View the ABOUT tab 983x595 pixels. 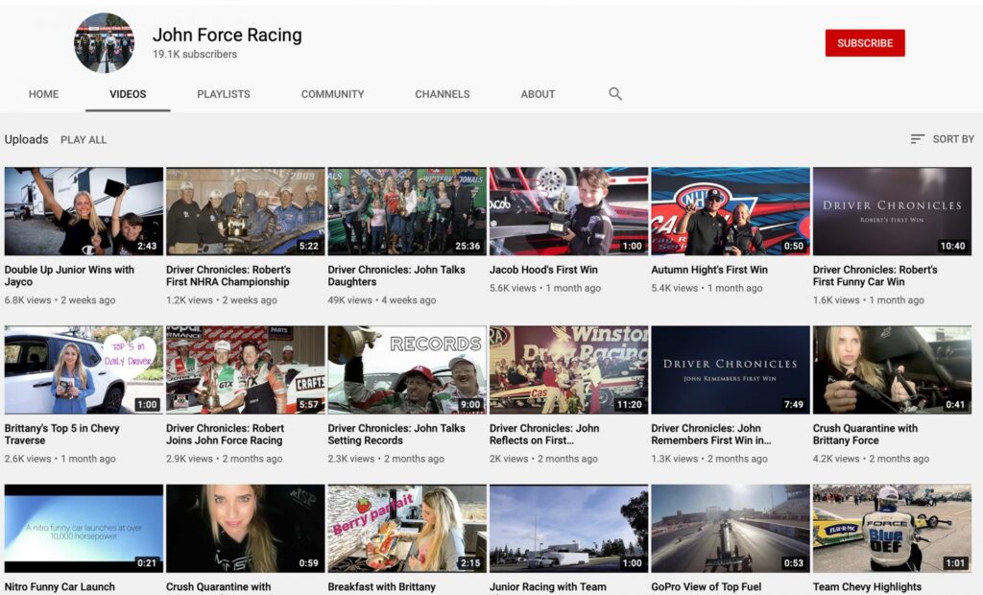[537, 94]
